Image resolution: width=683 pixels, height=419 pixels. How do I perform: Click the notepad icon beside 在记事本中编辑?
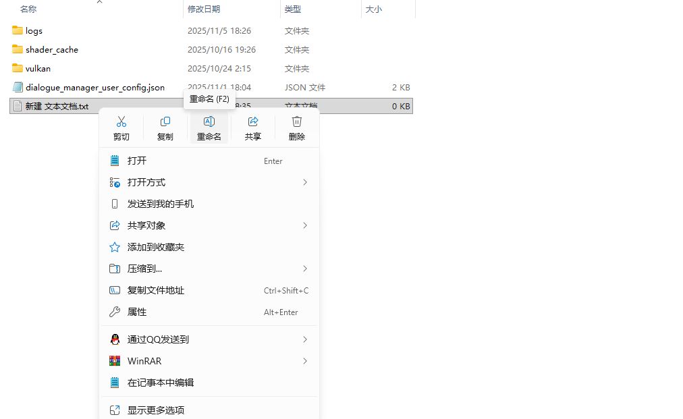tap(115, 383)
